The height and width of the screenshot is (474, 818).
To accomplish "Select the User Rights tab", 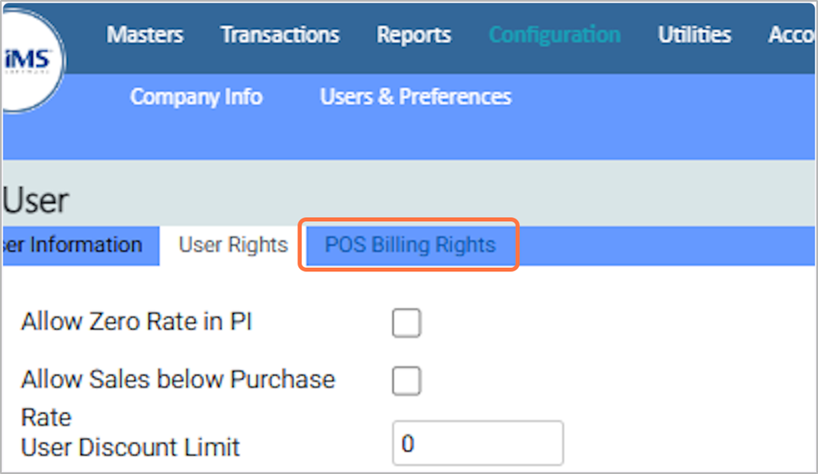I will pos(233,245).
